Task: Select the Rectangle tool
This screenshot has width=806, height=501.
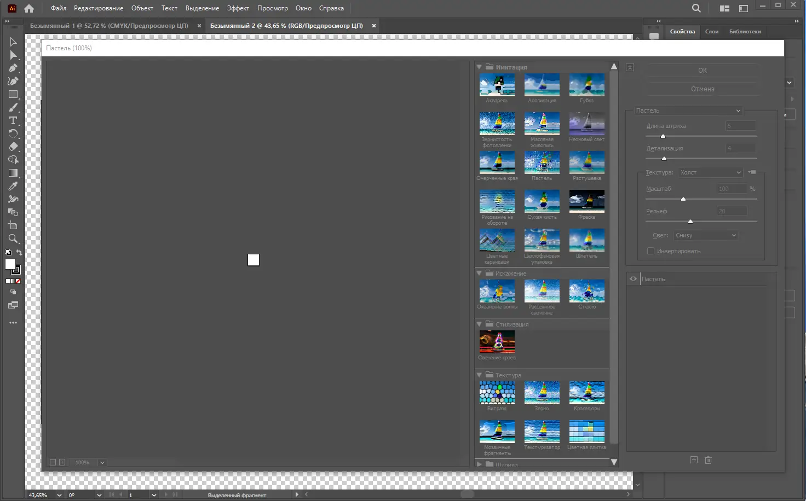Action: 13,95
